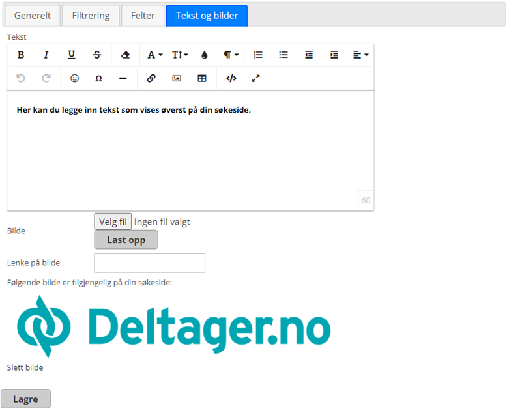The width and height of the screenshot is (509, 415).
Task: Open the text color droplet picker
Action: point(204,55)
